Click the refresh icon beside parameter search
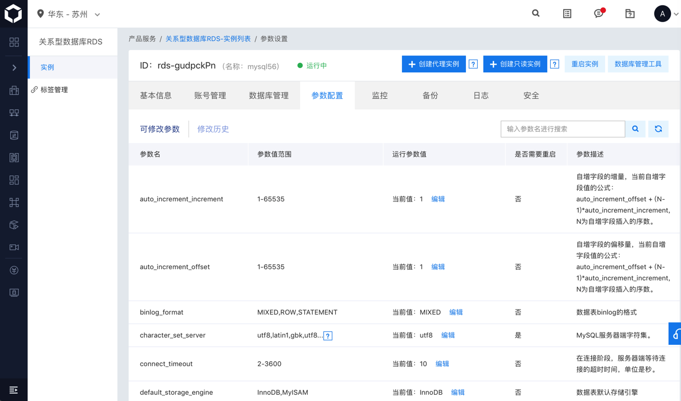The image size is (681, 401). click(658, 129)
